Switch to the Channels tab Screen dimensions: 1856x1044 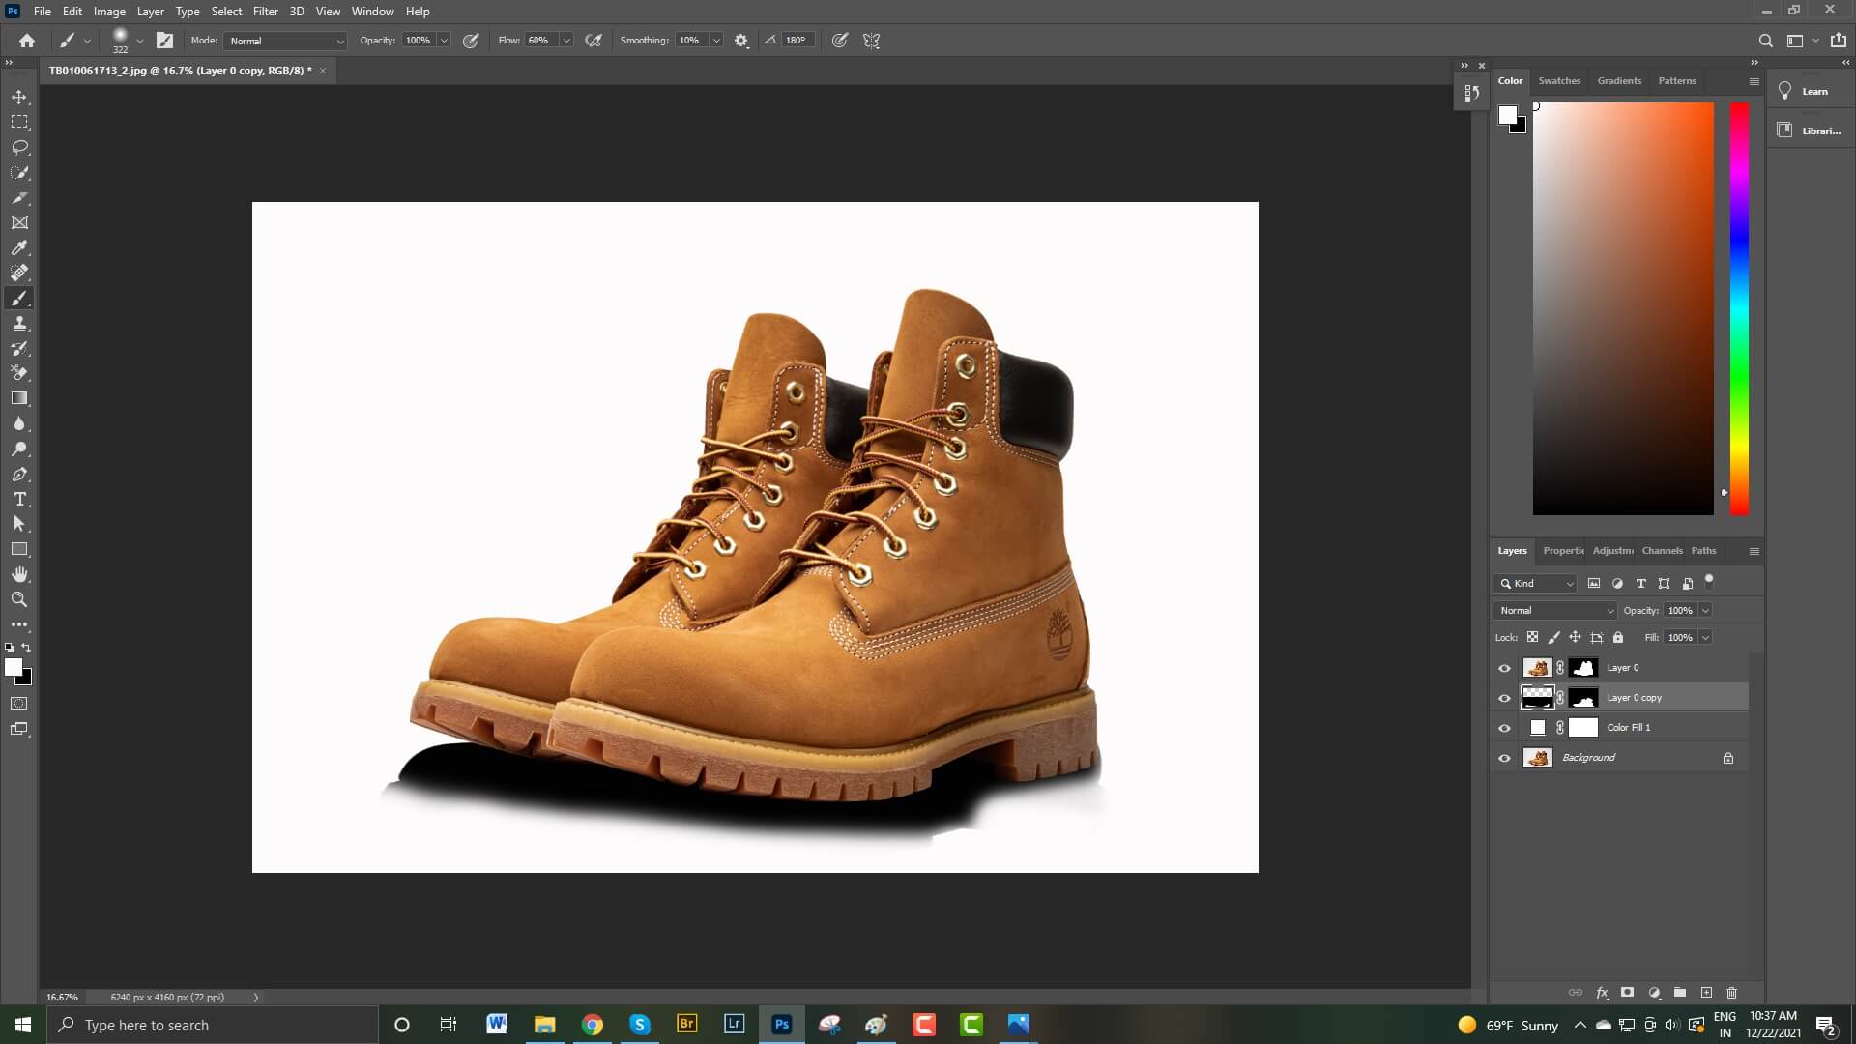pyautogui.click(x=1662, y=551)
